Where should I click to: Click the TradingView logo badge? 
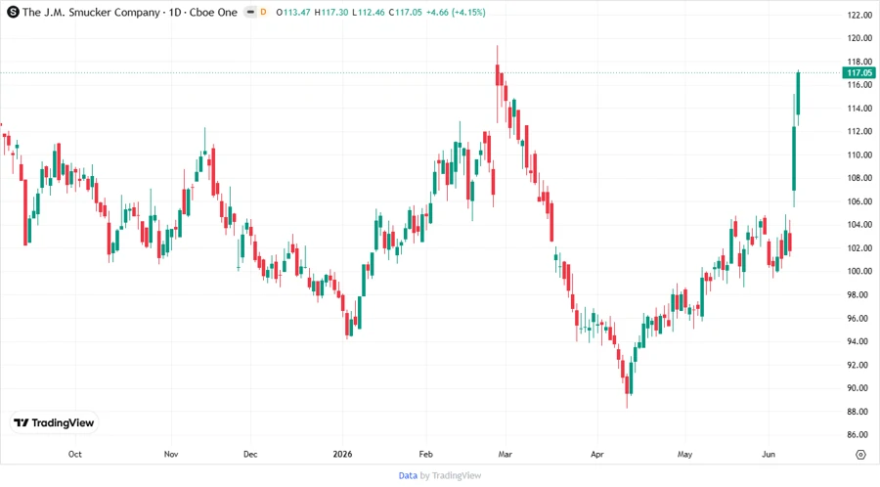(55, 423)
